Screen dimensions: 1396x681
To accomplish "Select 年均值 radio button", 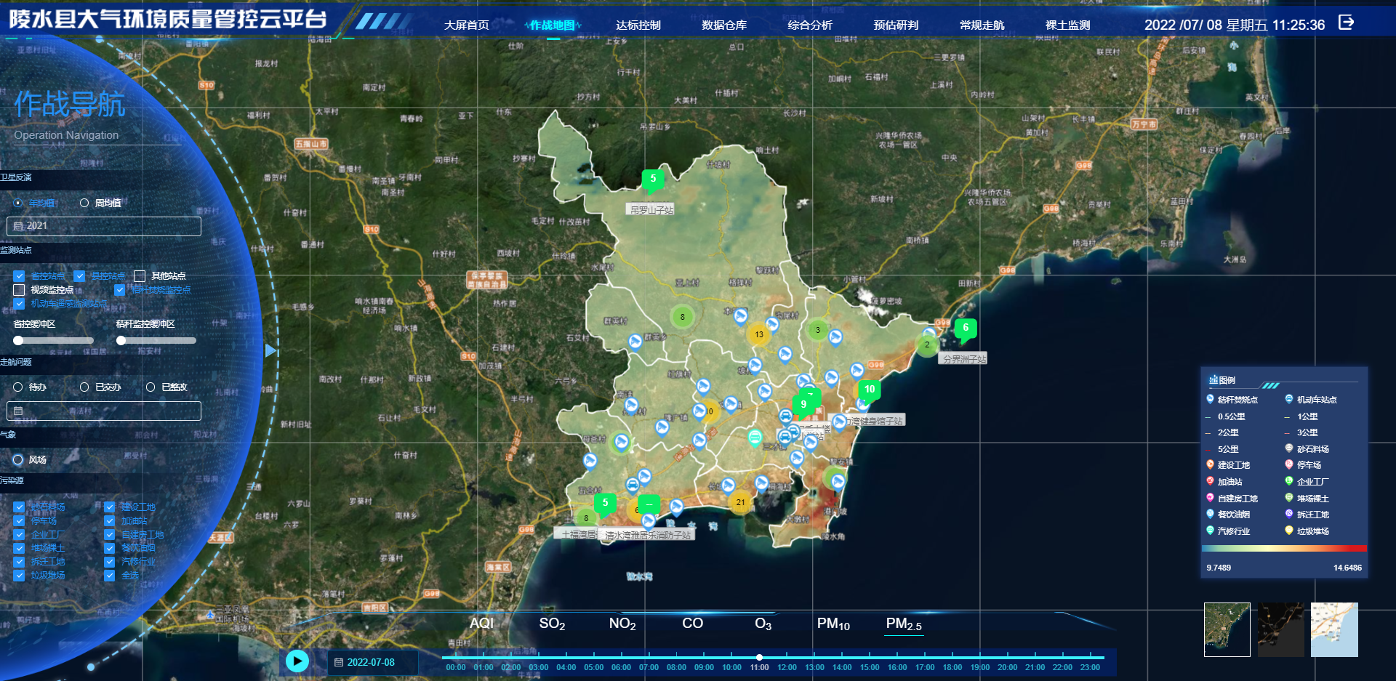I will pyautogui.click(x=18, y=203).
